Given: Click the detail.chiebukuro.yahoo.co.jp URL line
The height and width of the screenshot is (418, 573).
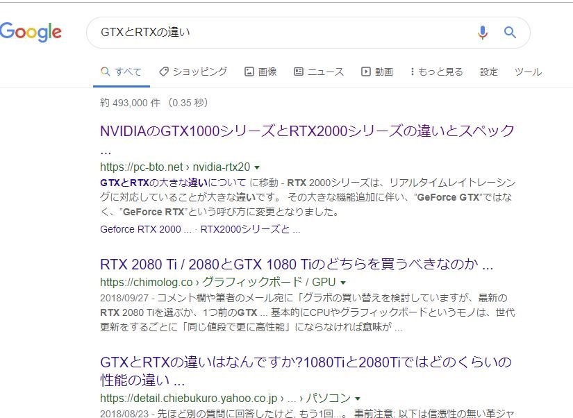Looking at the screenshot, I should [226, 398].
